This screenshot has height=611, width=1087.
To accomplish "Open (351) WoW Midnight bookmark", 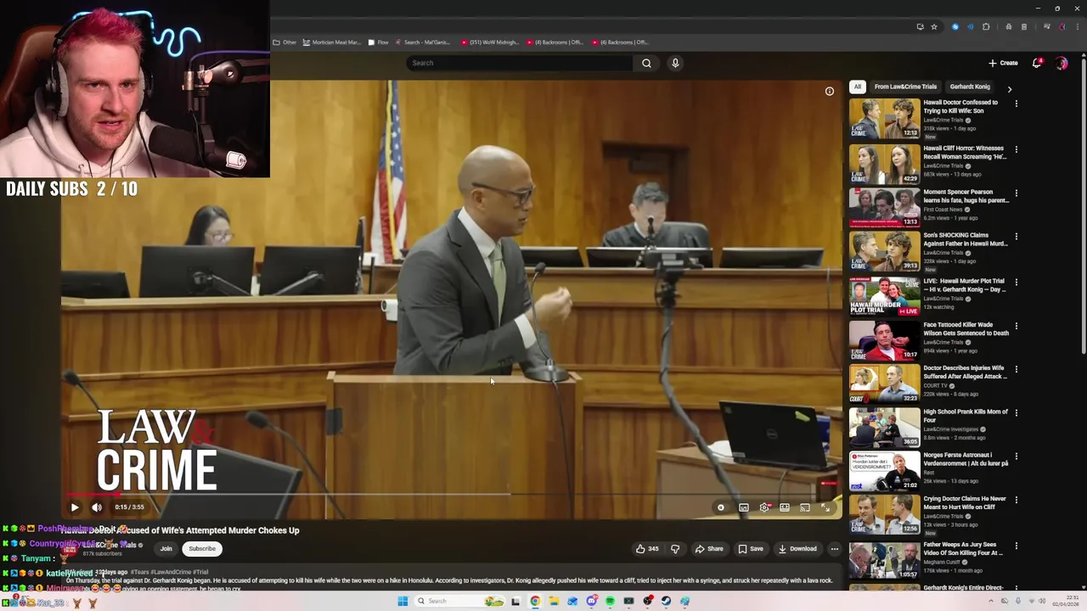I will point(489,42).
